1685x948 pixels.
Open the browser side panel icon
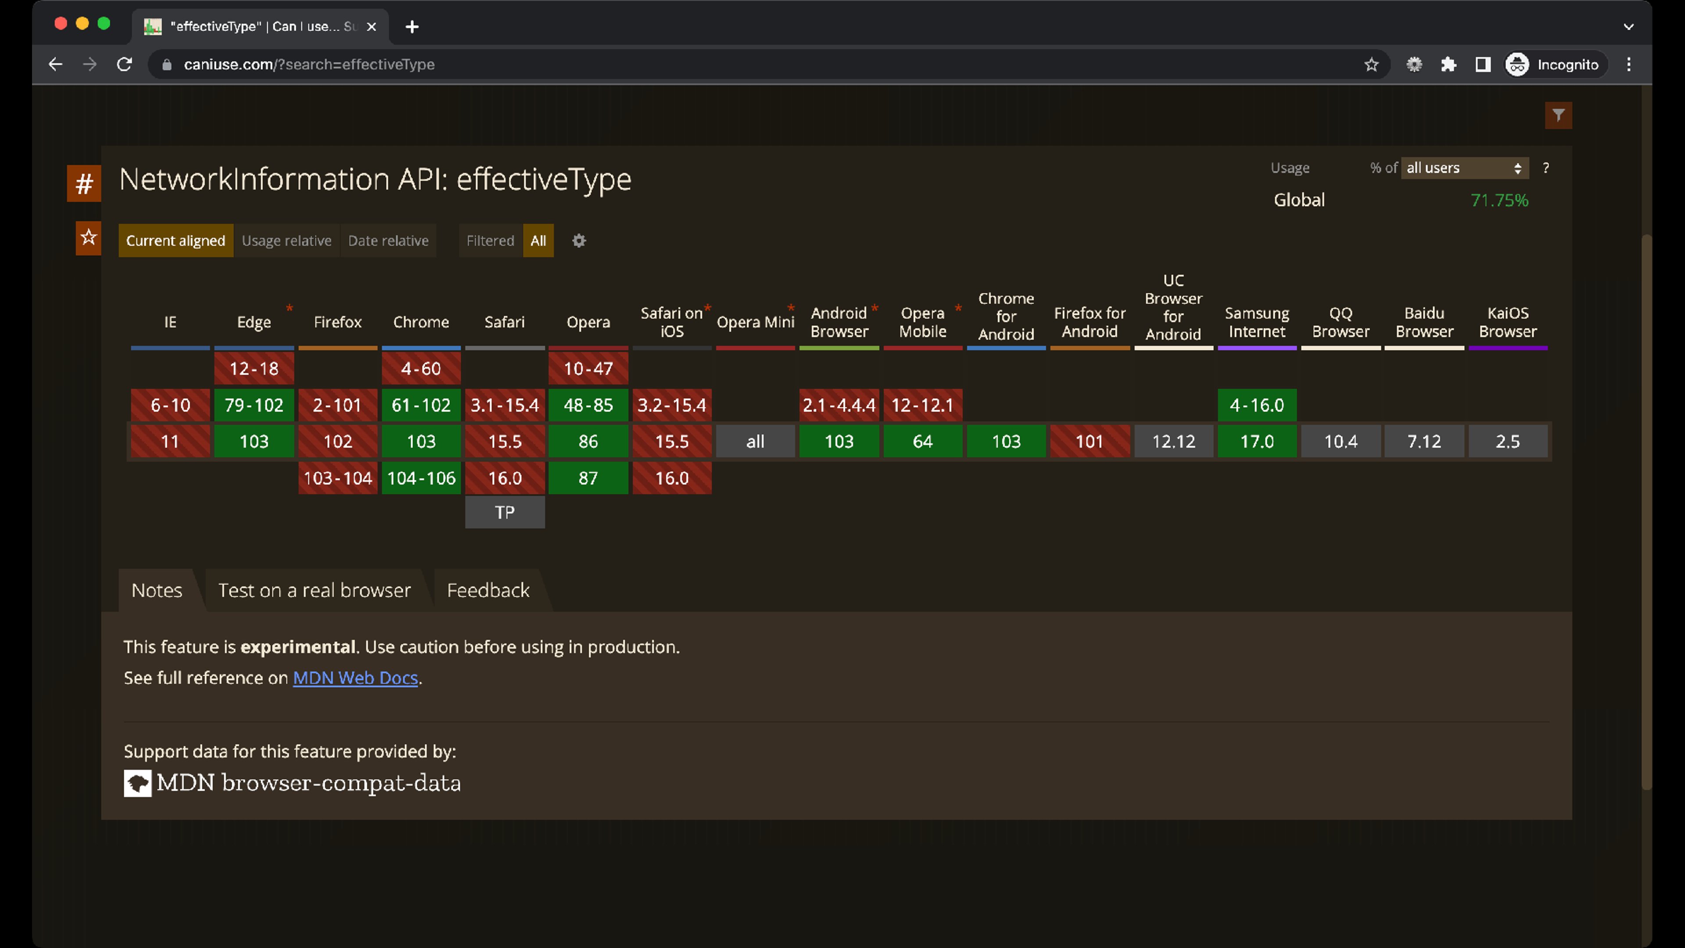[1482, 64]
